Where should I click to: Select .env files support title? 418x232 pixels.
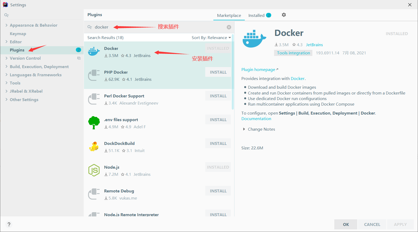pyautogui.click(x=121, y=120)
